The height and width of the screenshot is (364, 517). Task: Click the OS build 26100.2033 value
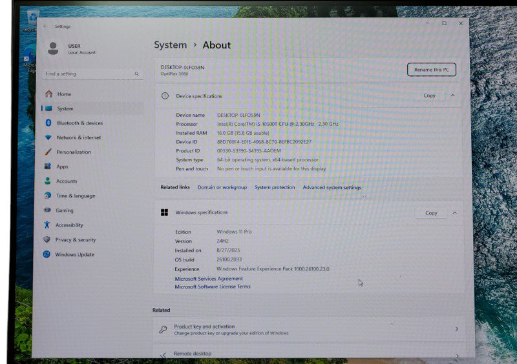coord(229,259)
